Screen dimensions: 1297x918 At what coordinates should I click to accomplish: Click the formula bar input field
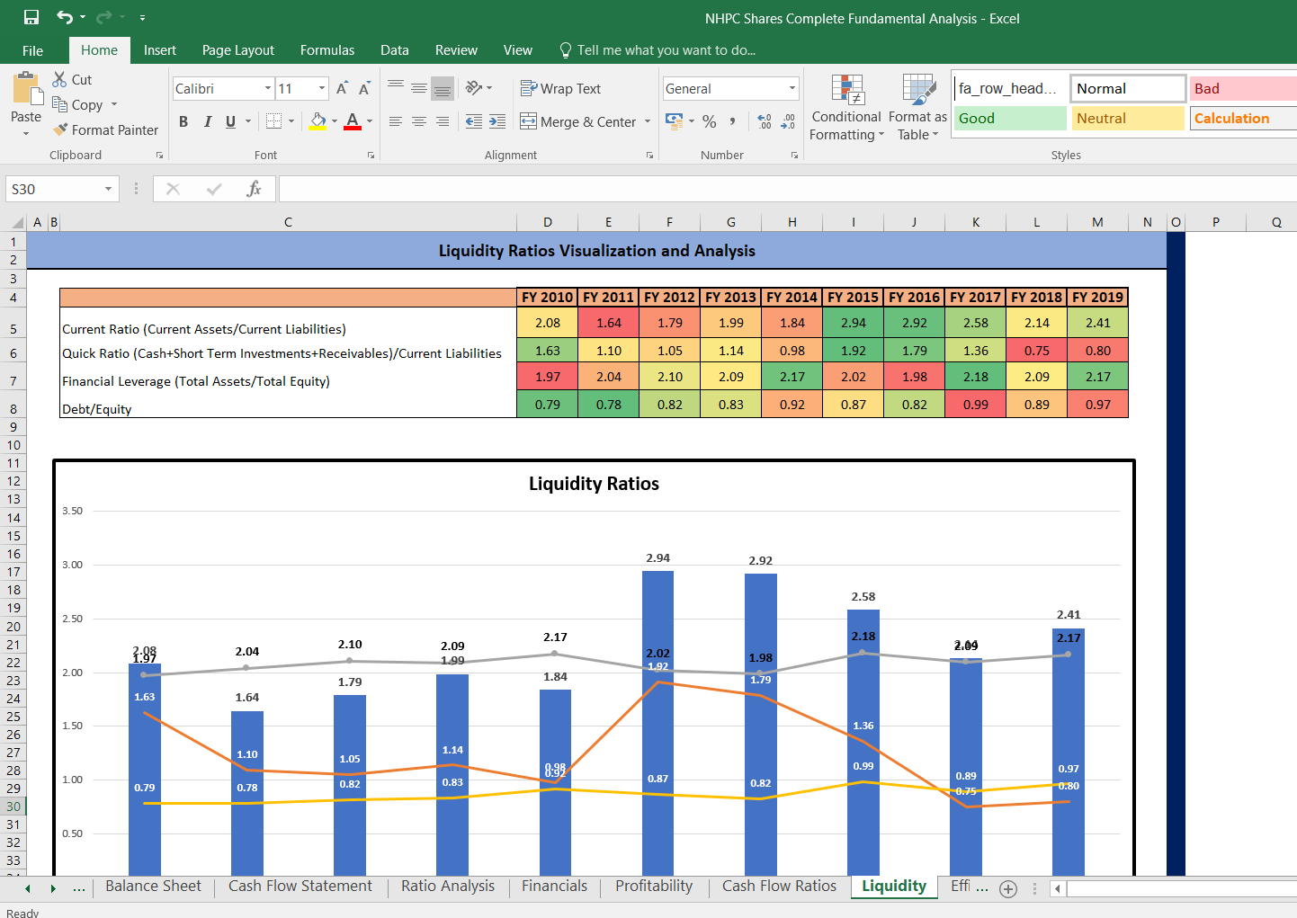tap(787, 189)
